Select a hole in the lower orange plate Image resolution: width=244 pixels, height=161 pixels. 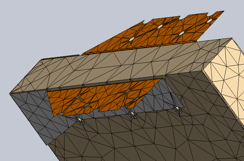coord(87,105)
